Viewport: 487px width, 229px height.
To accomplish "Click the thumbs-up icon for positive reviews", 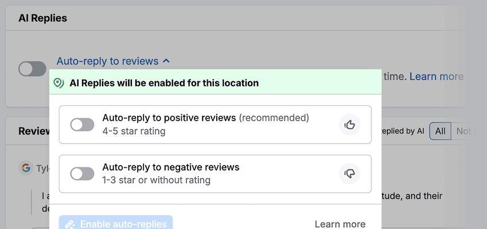I will [349, 125].
